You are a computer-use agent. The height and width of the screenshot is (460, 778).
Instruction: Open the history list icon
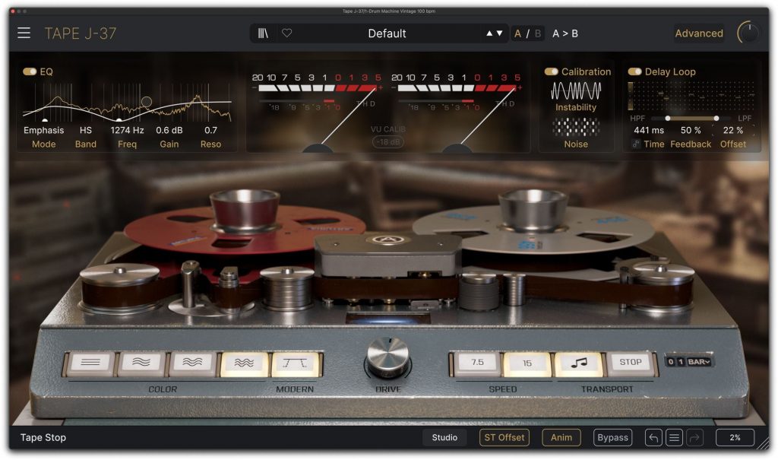673,437
